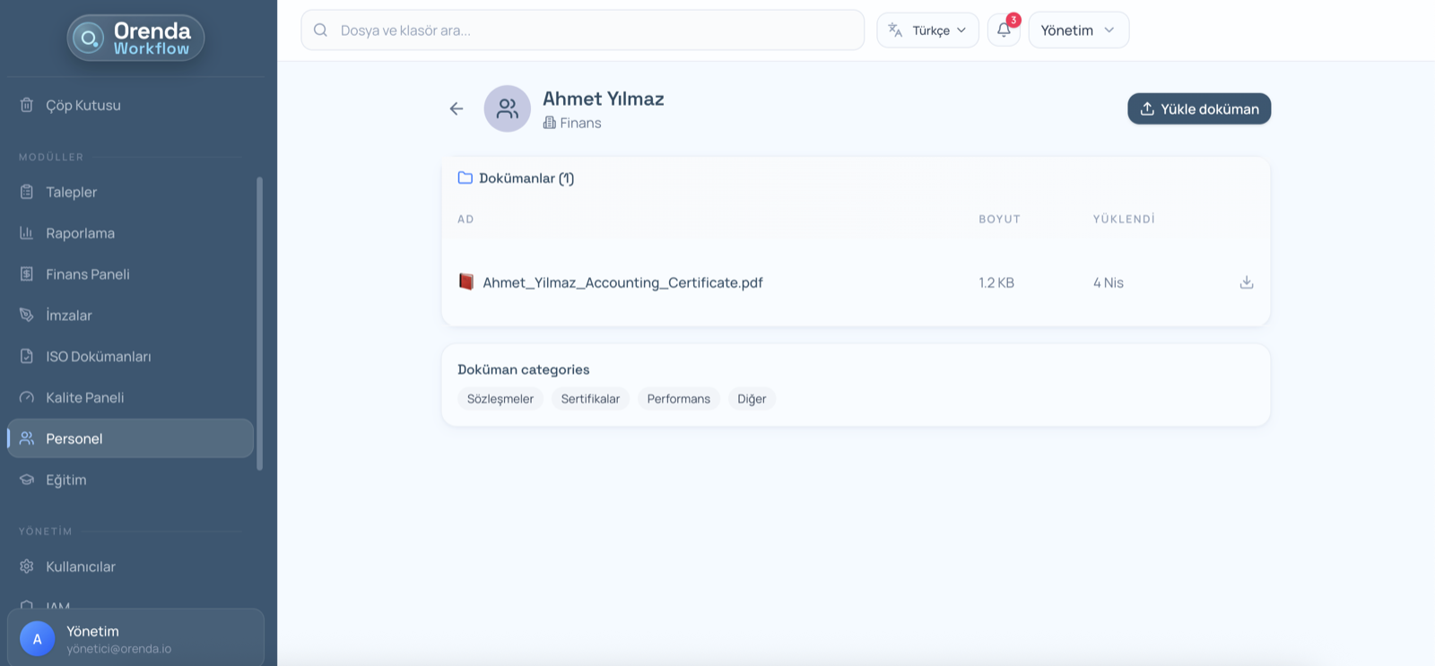Click the 4 Nis upload date

click(1109, 282)
